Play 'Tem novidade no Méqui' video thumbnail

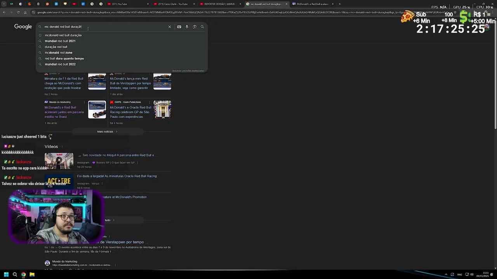(59, 161)
